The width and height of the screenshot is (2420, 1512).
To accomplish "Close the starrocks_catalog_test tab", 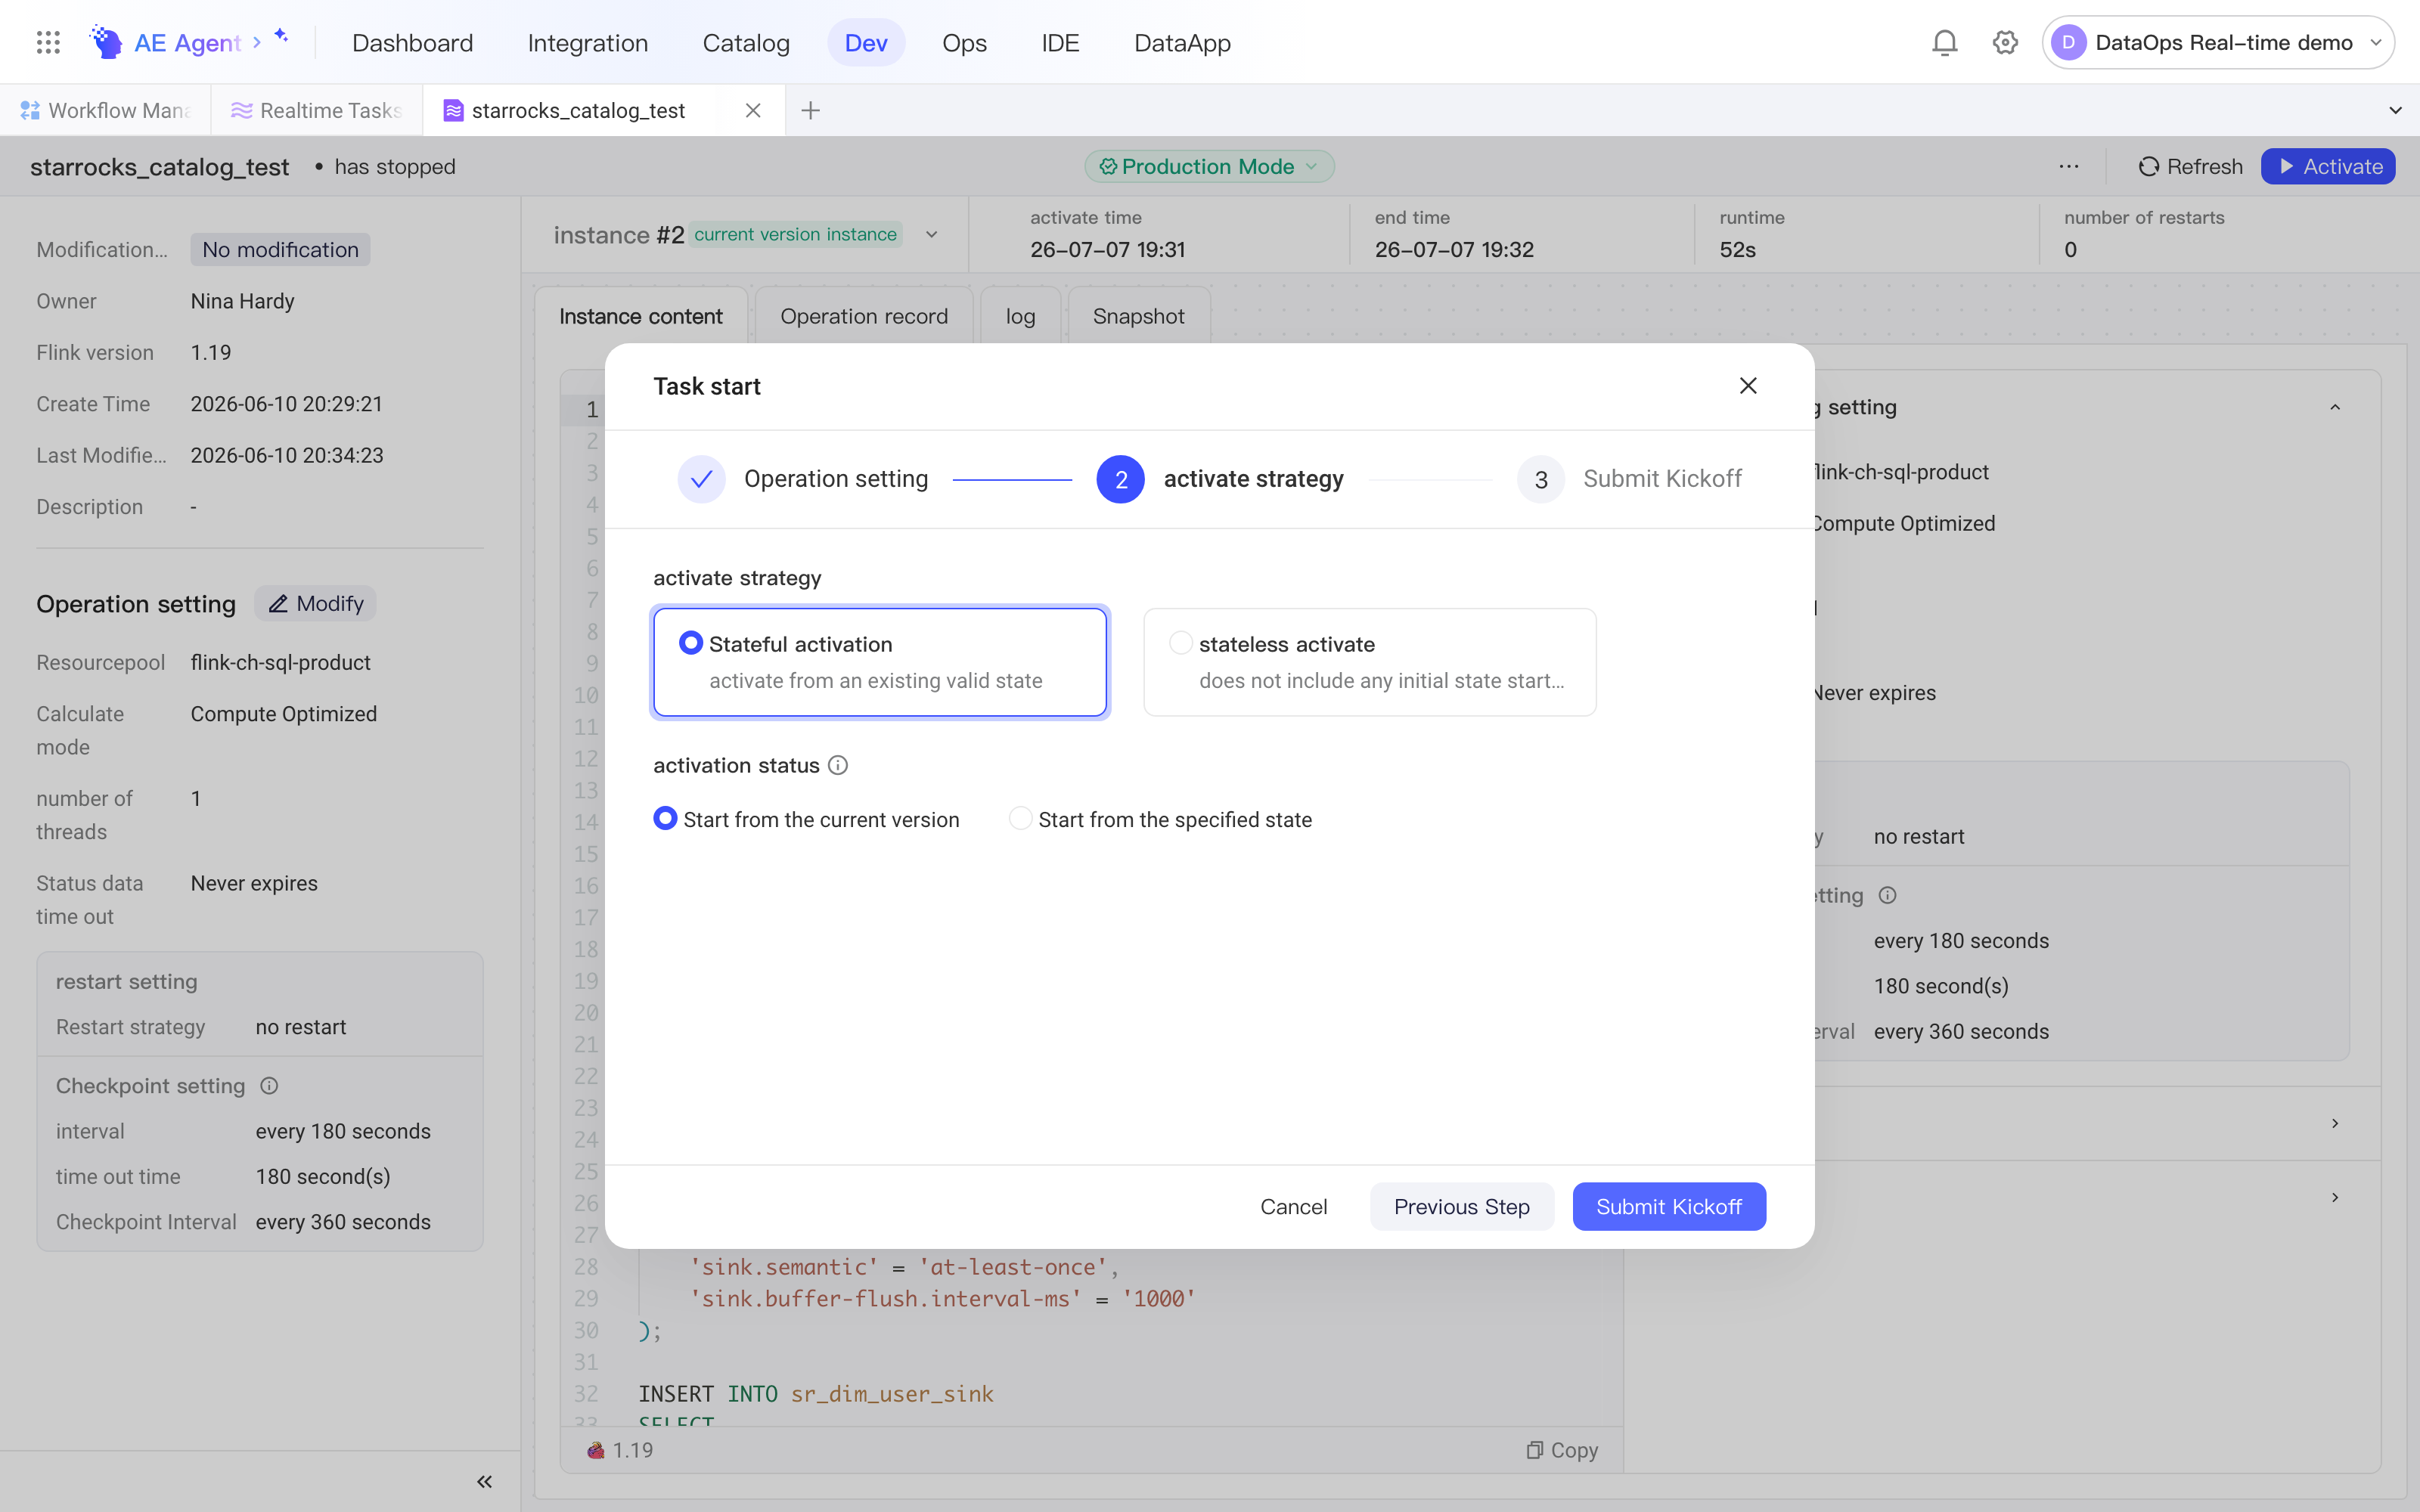I will tap(753, 110).
